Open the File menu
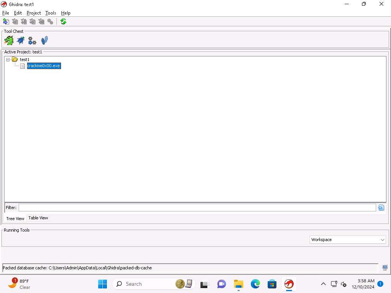The image size is (391, 293). click(5, 13)
